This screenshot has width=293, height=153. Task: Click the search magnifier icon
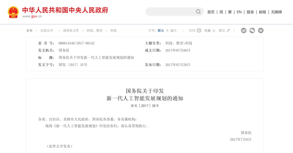(198, 12)
